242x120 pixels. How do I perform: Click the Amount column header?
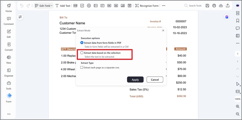[181, 49]
